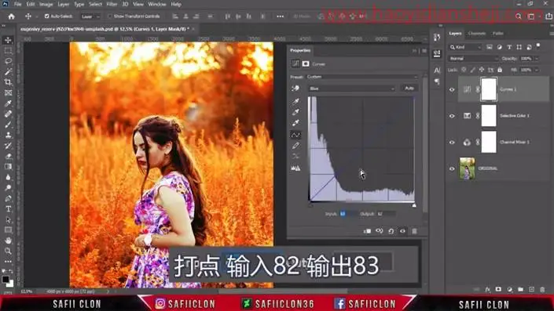Select the Rectangle shape tool
The width and height of the screenshot is (554, 311).
8,230
